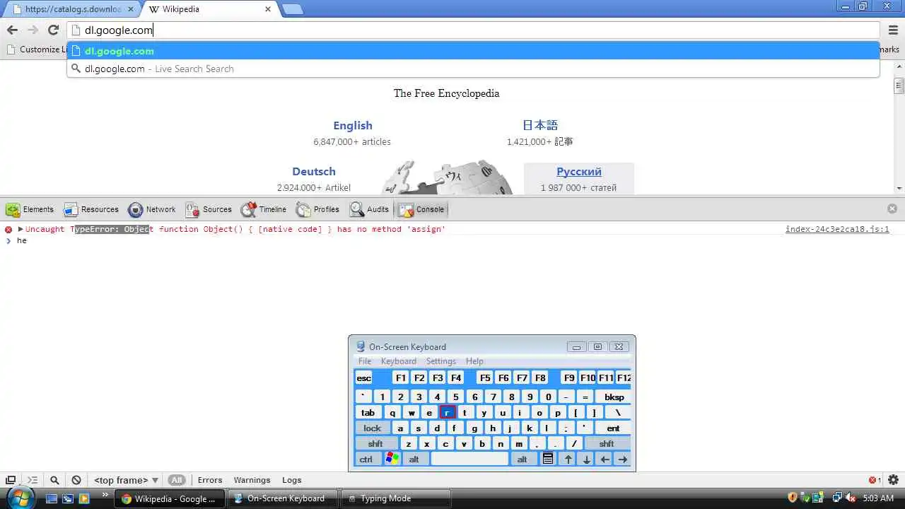
Task: Close the DevTools panel
Action: click(x=892, y=209)
